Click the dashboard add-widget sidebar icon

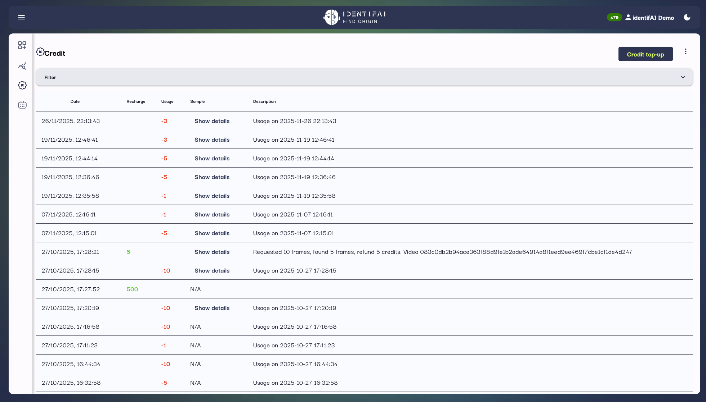(x=22, y=45)
